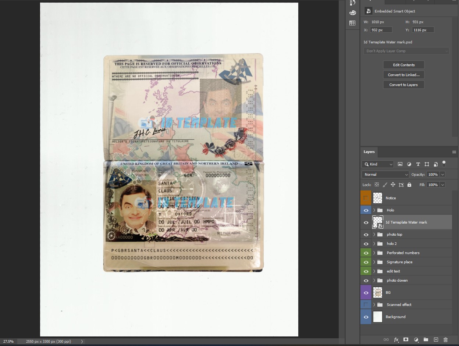459x346 pixels.
Task: Delete the selected layer
Action: coord(446,340)
